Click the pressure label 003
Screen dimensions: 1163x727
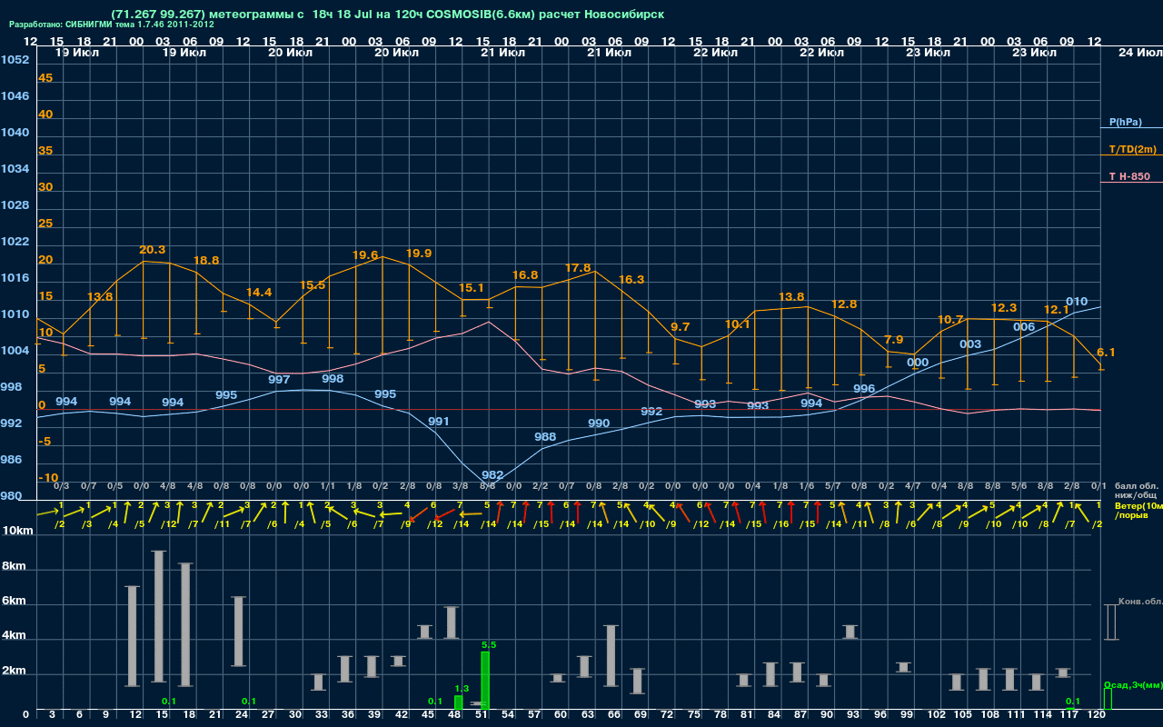click(x=970, y=344)
